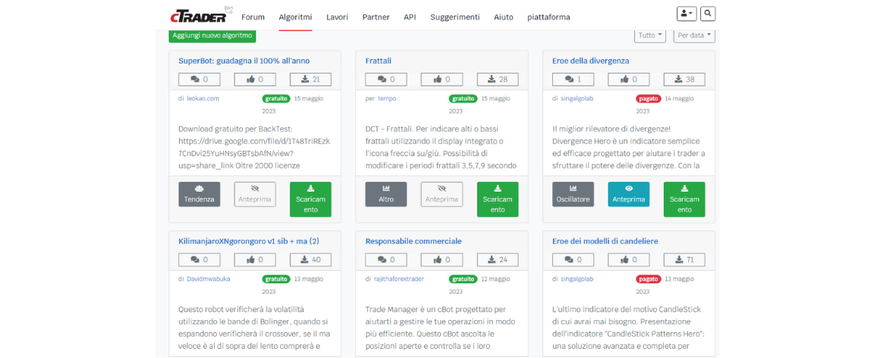Open author leokao.com profile

203,98
